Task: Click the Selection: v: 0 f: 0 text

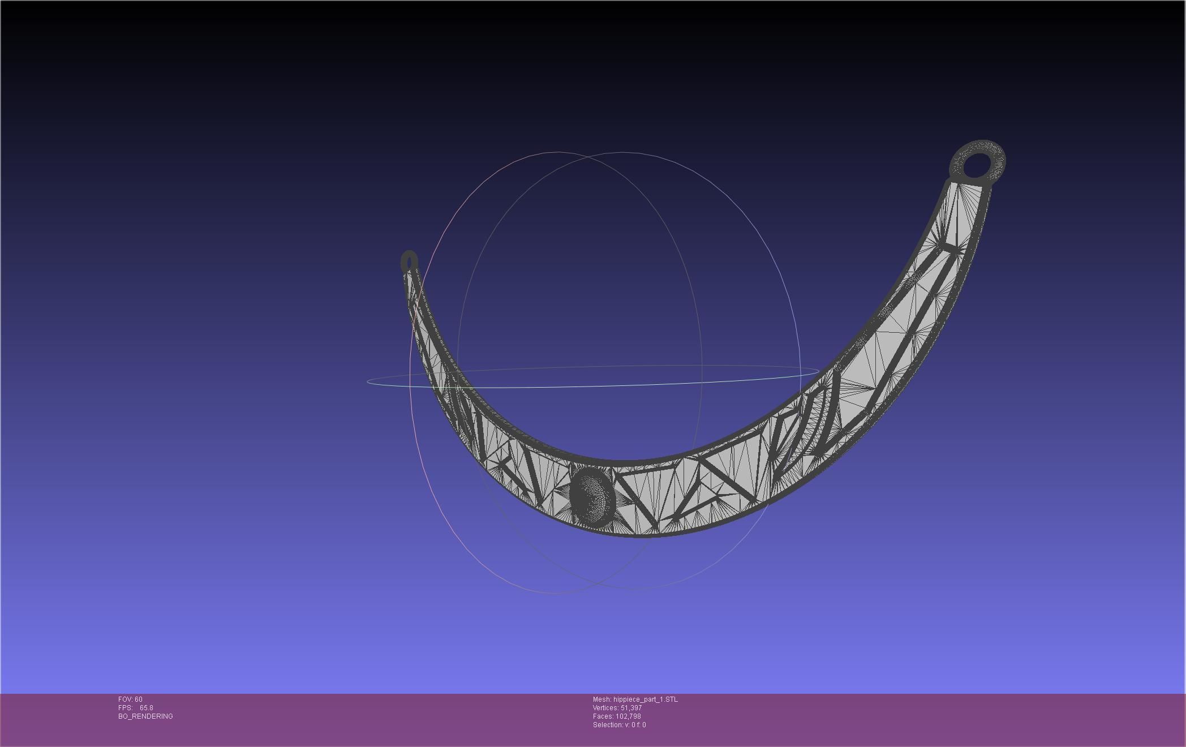Action: (619, 725)
